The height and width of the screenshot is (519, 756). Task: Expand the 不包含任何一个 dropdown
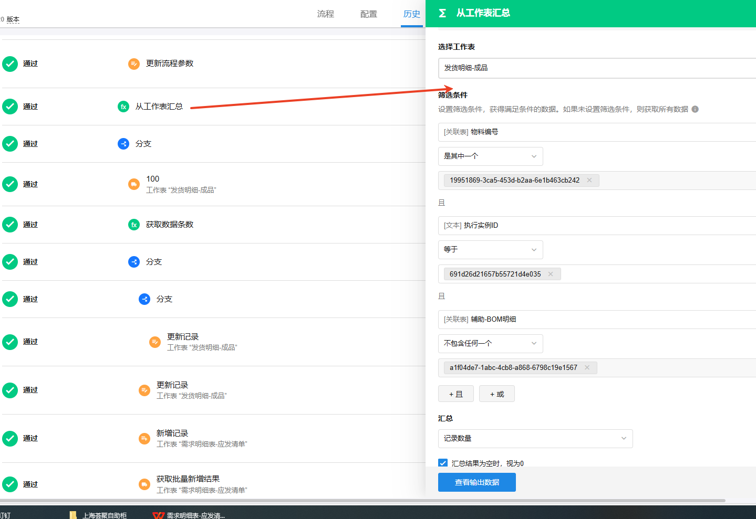pos(490,344)
